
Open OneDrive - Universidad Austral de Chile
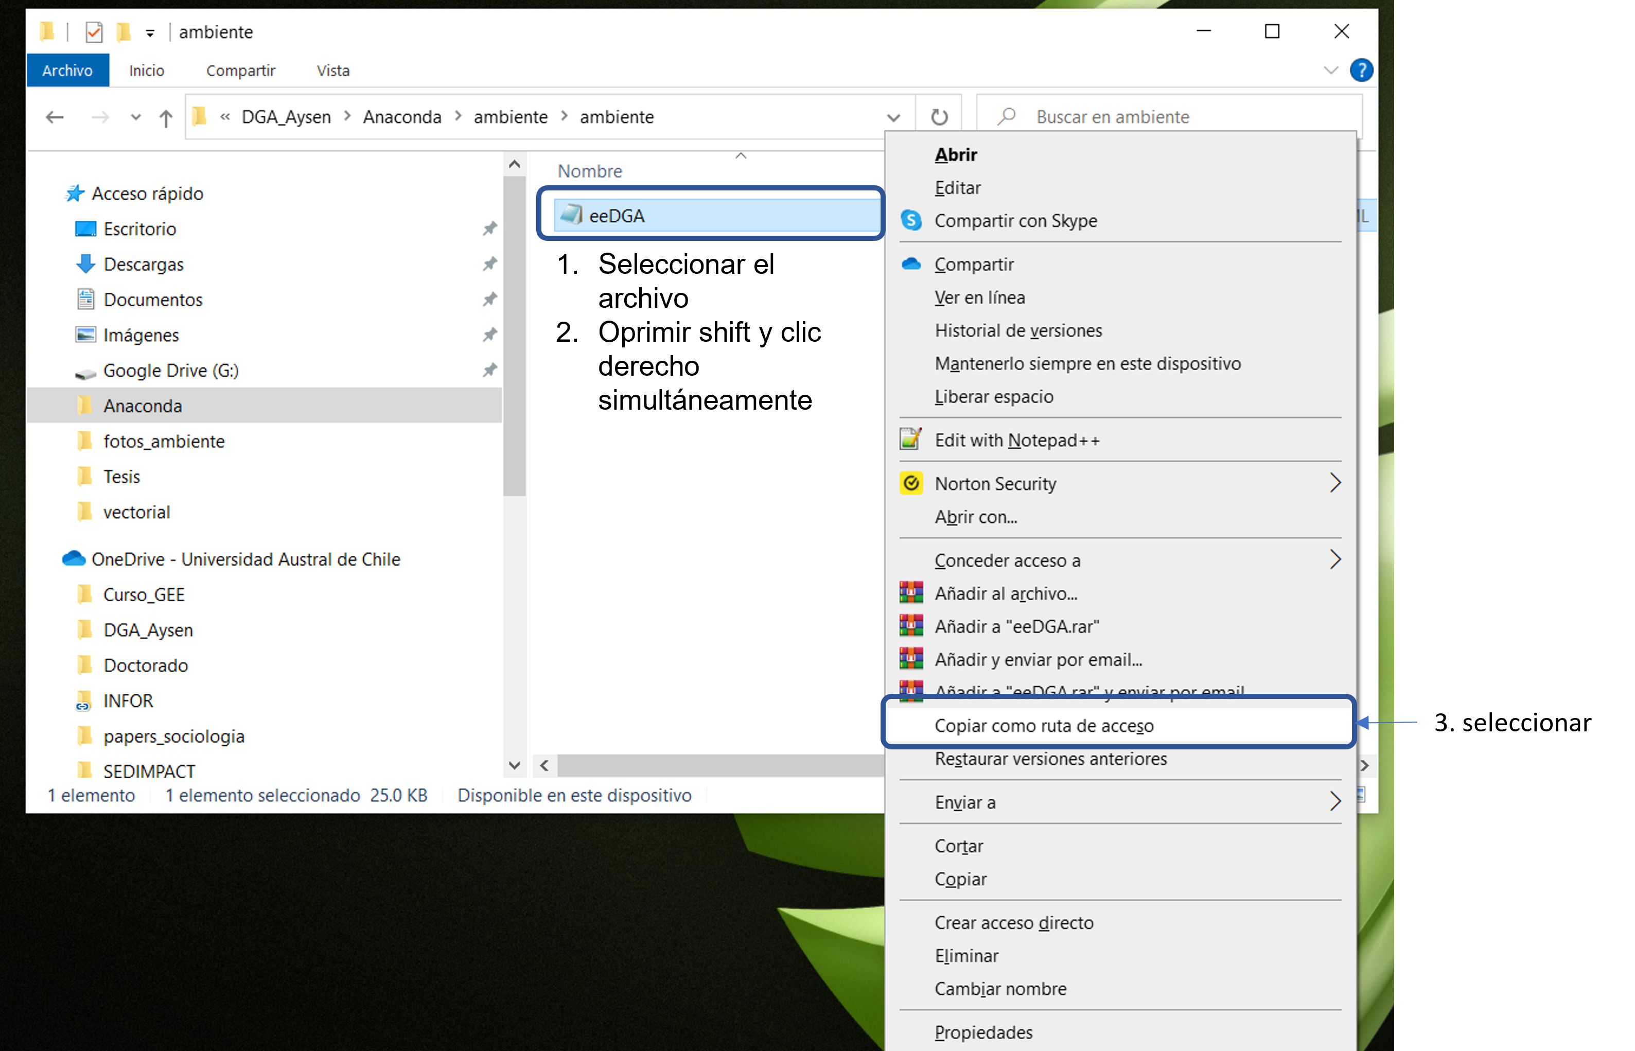pyautogui.click(x=245, y=559)
